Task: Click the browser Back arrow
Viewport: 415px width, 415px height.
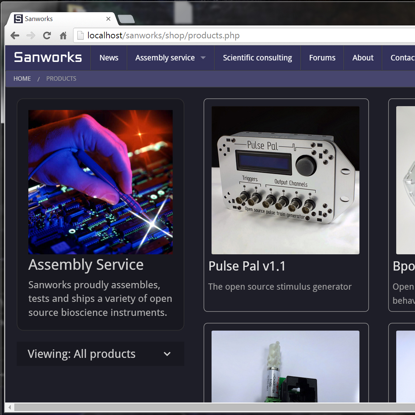Action: click(x=15, y=35)
